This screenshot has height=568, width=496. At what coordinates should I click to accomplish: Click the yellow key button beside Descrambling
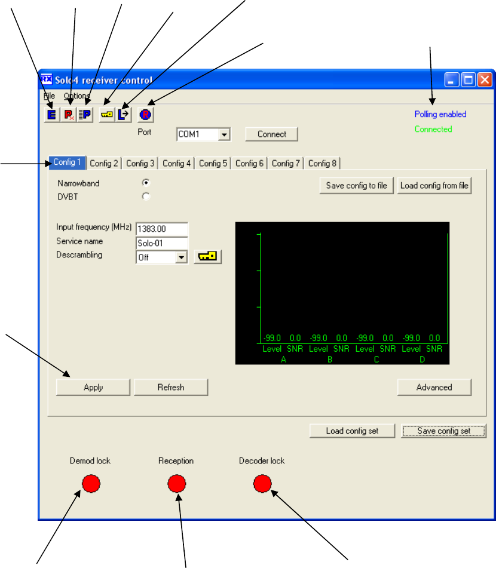207,256
